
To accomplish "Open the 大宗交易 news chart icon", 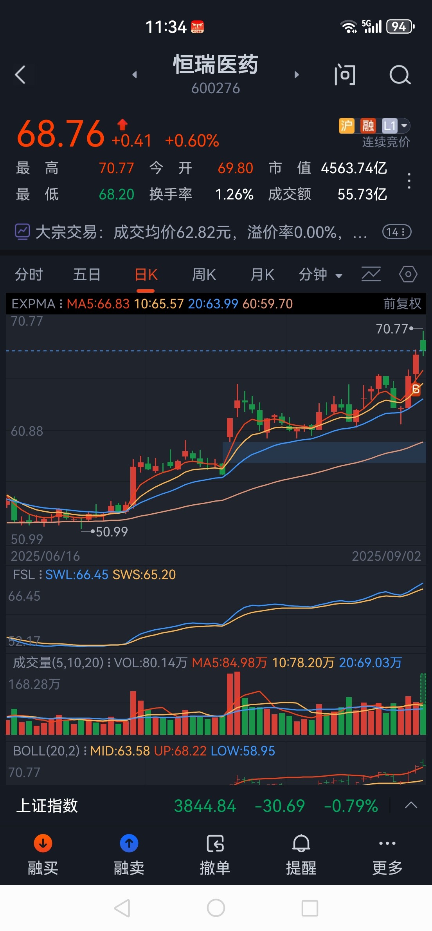I will tap(22, 232).
